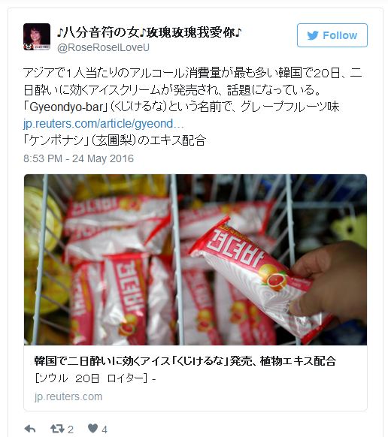This screenshot has width=388, height=437.
Task: Click the like count 4
Action: pyautogui.click(x=105, y=429)
